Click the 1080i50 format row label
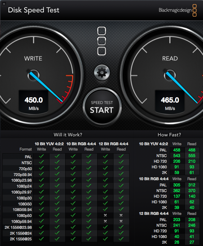The image size is (203, 246). tap(25, 204)
